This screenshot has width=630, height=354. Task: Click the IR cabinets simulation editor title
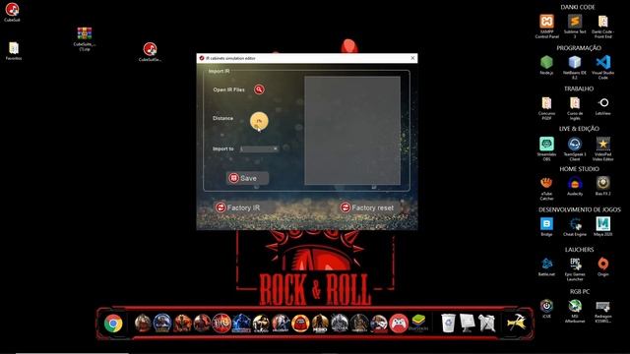[x=230, y=58]
